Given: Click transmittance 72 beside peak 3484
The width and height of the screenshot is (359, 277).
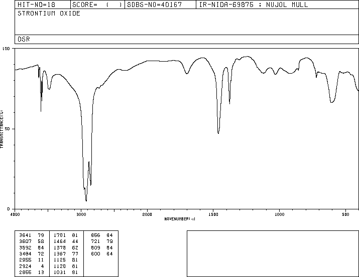Looking at the screenshot, I should 41,254.
